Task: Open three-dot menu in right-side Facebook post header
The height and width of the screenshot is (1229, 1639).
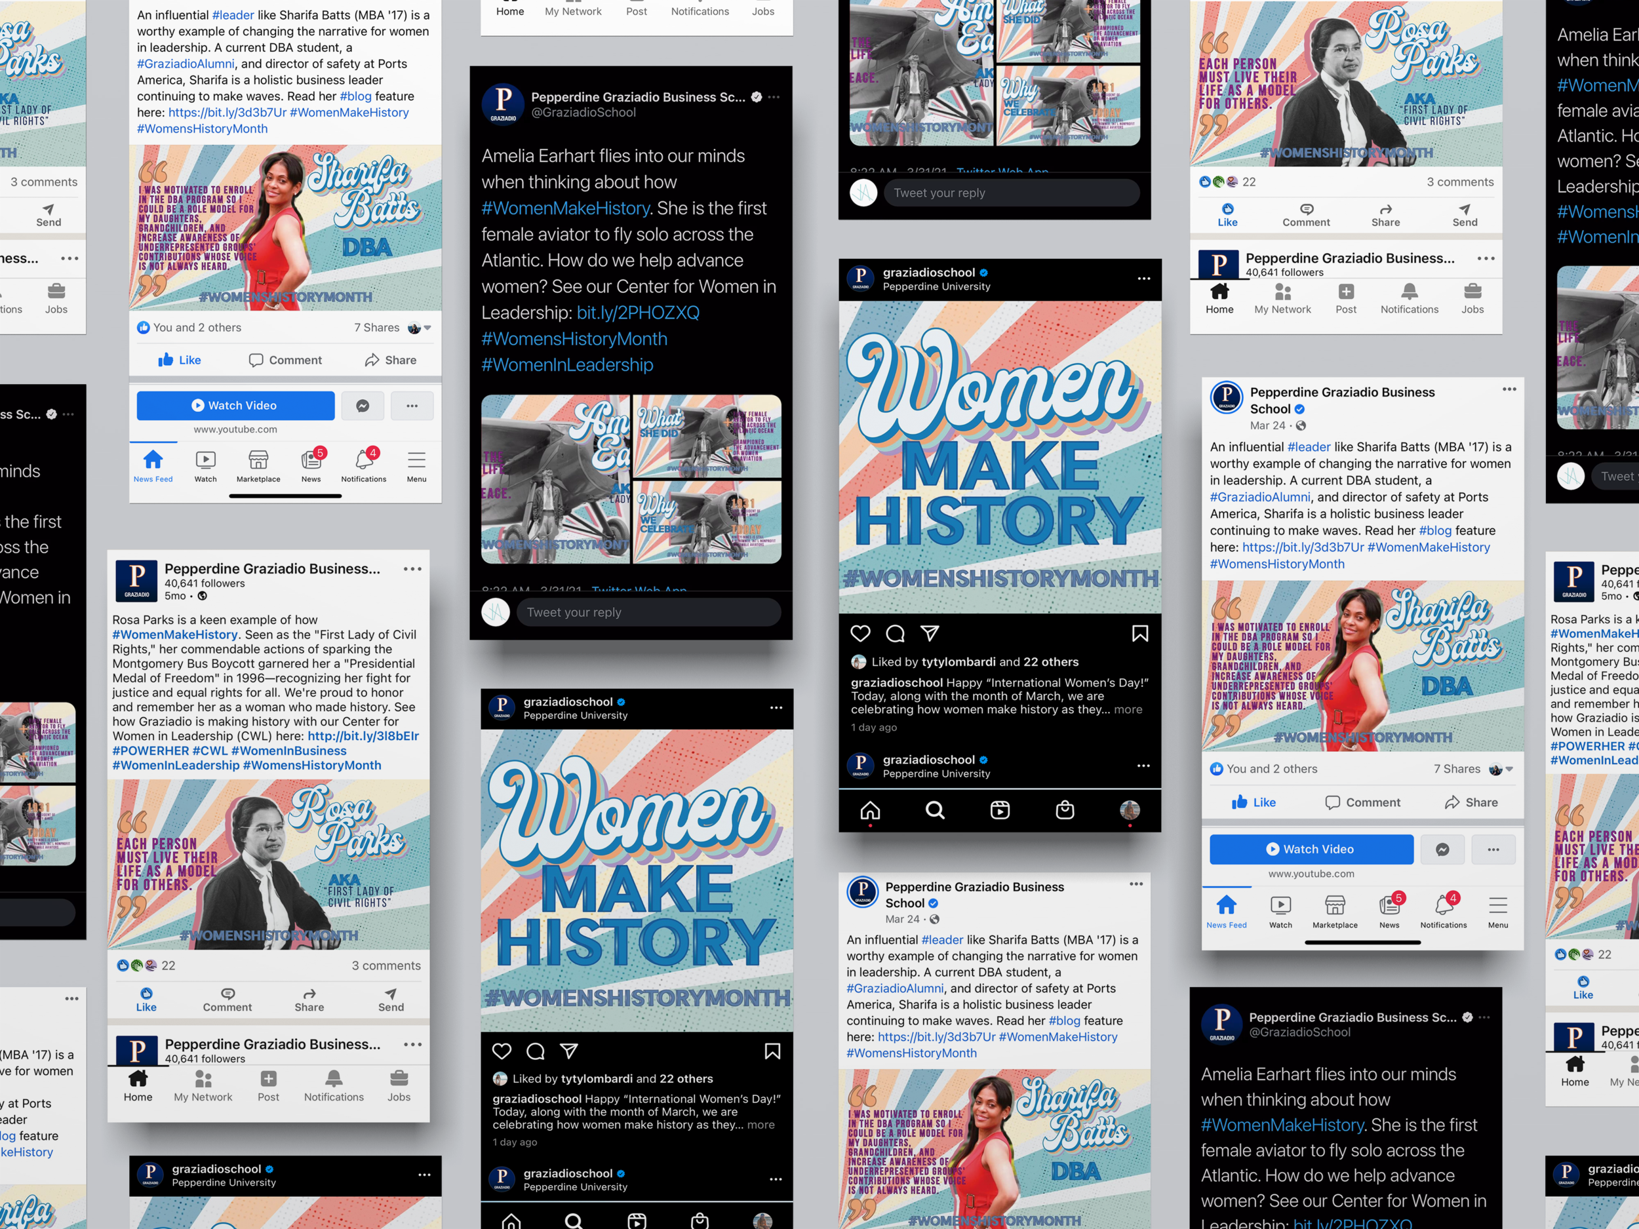Action: [1509, 389]
